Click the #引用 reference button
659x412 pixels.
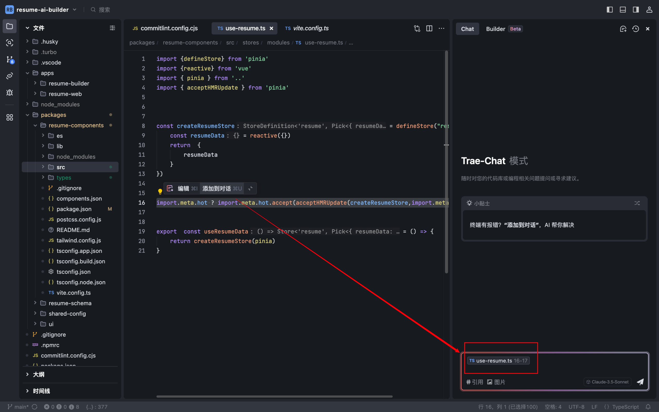[475, 382]
